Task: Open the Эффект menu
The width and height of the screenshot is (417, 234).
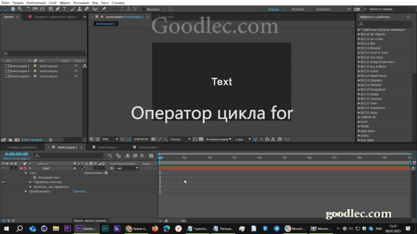Action: [65, 3]
